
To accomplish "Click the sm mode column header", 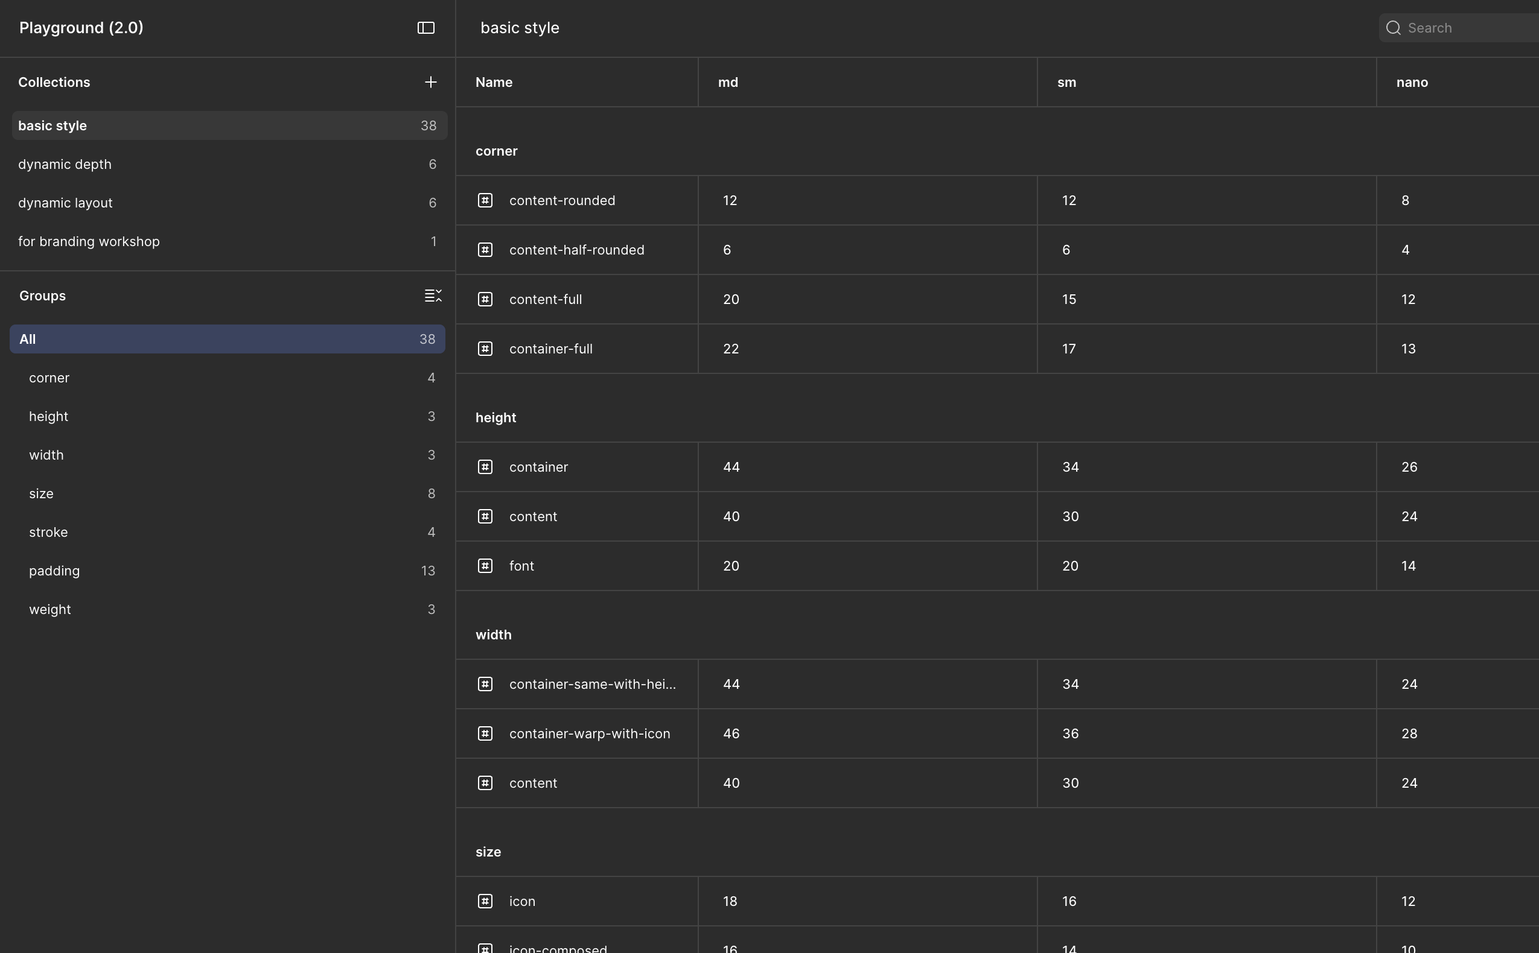I will 1206,82.
